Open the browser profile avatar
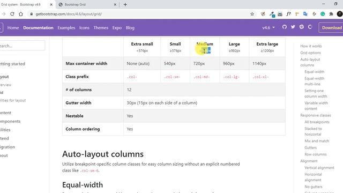 (340, 14)
